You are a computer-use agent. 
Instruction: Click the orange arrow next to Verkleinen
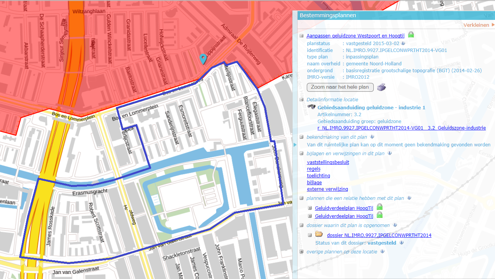(x=493, y=25)
